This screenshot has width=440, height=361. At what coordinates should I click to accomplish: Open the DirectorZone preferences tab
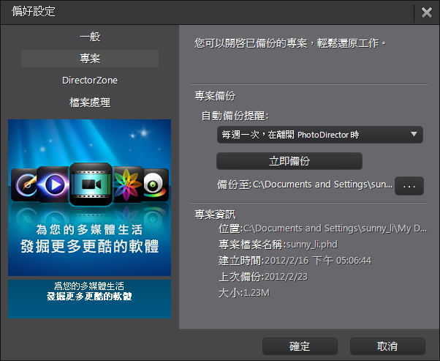[90, 81]
